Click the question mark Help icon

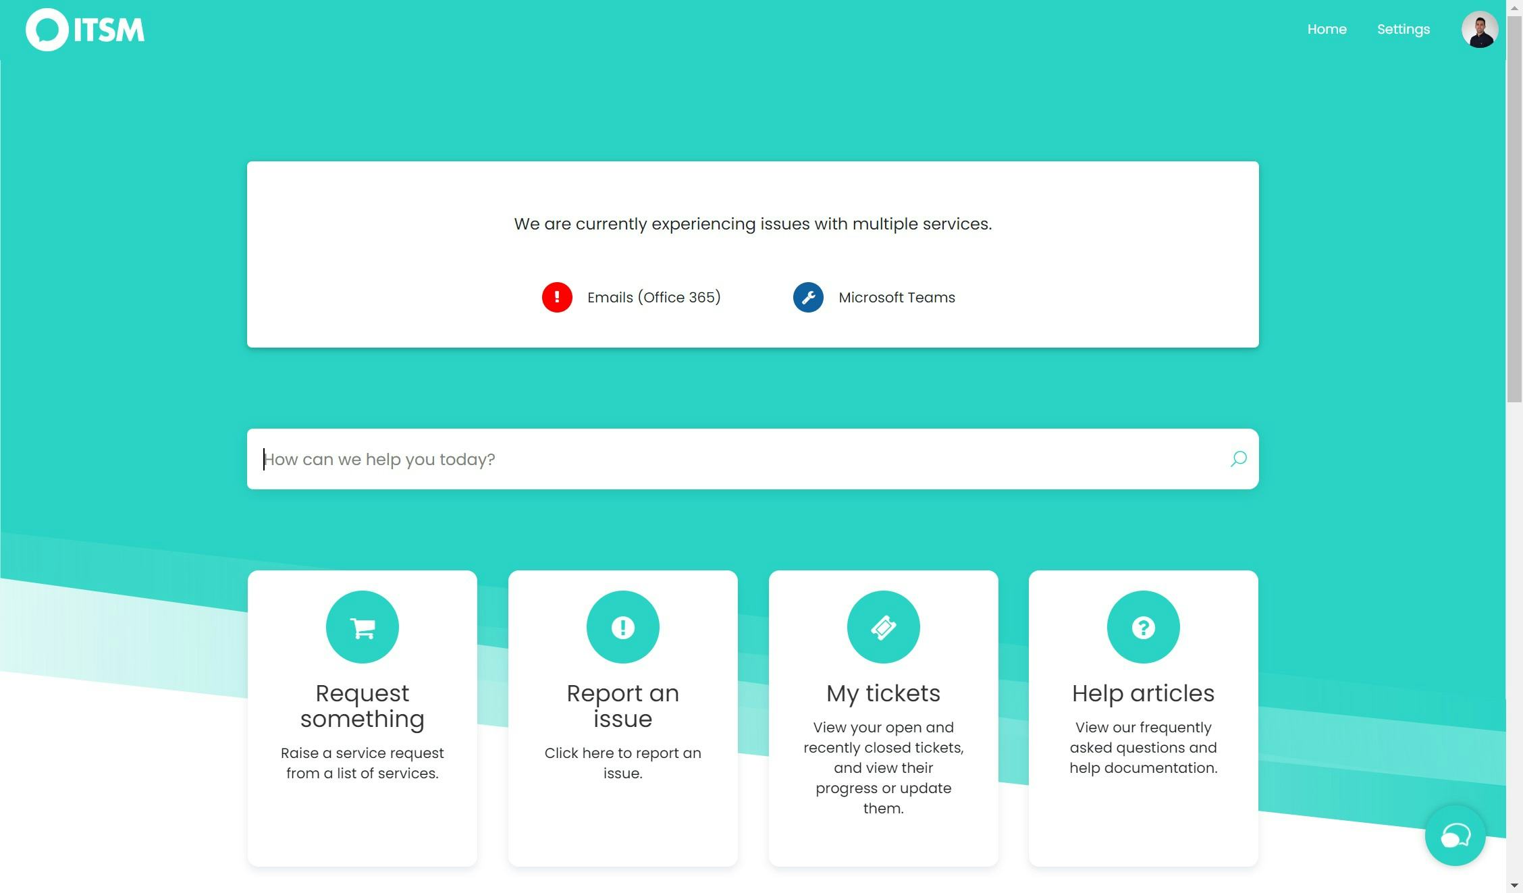pos(1143,627)
